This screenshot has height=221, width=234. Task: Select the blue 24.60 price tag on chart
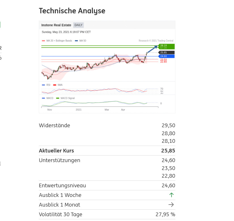167,56
